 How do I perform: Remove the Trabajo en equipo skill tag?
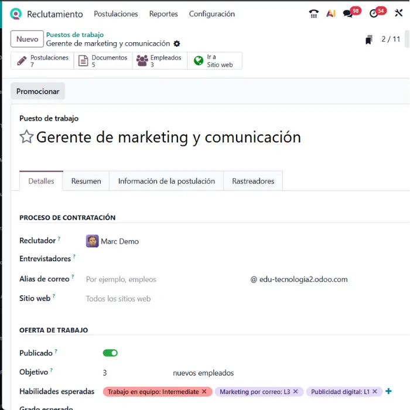204,392
